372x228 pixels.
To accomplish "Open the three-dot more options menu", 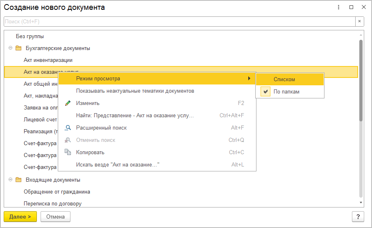I will (x=339, y=7).
